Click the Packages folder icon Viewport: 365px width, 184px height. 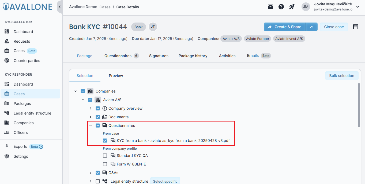7,103
